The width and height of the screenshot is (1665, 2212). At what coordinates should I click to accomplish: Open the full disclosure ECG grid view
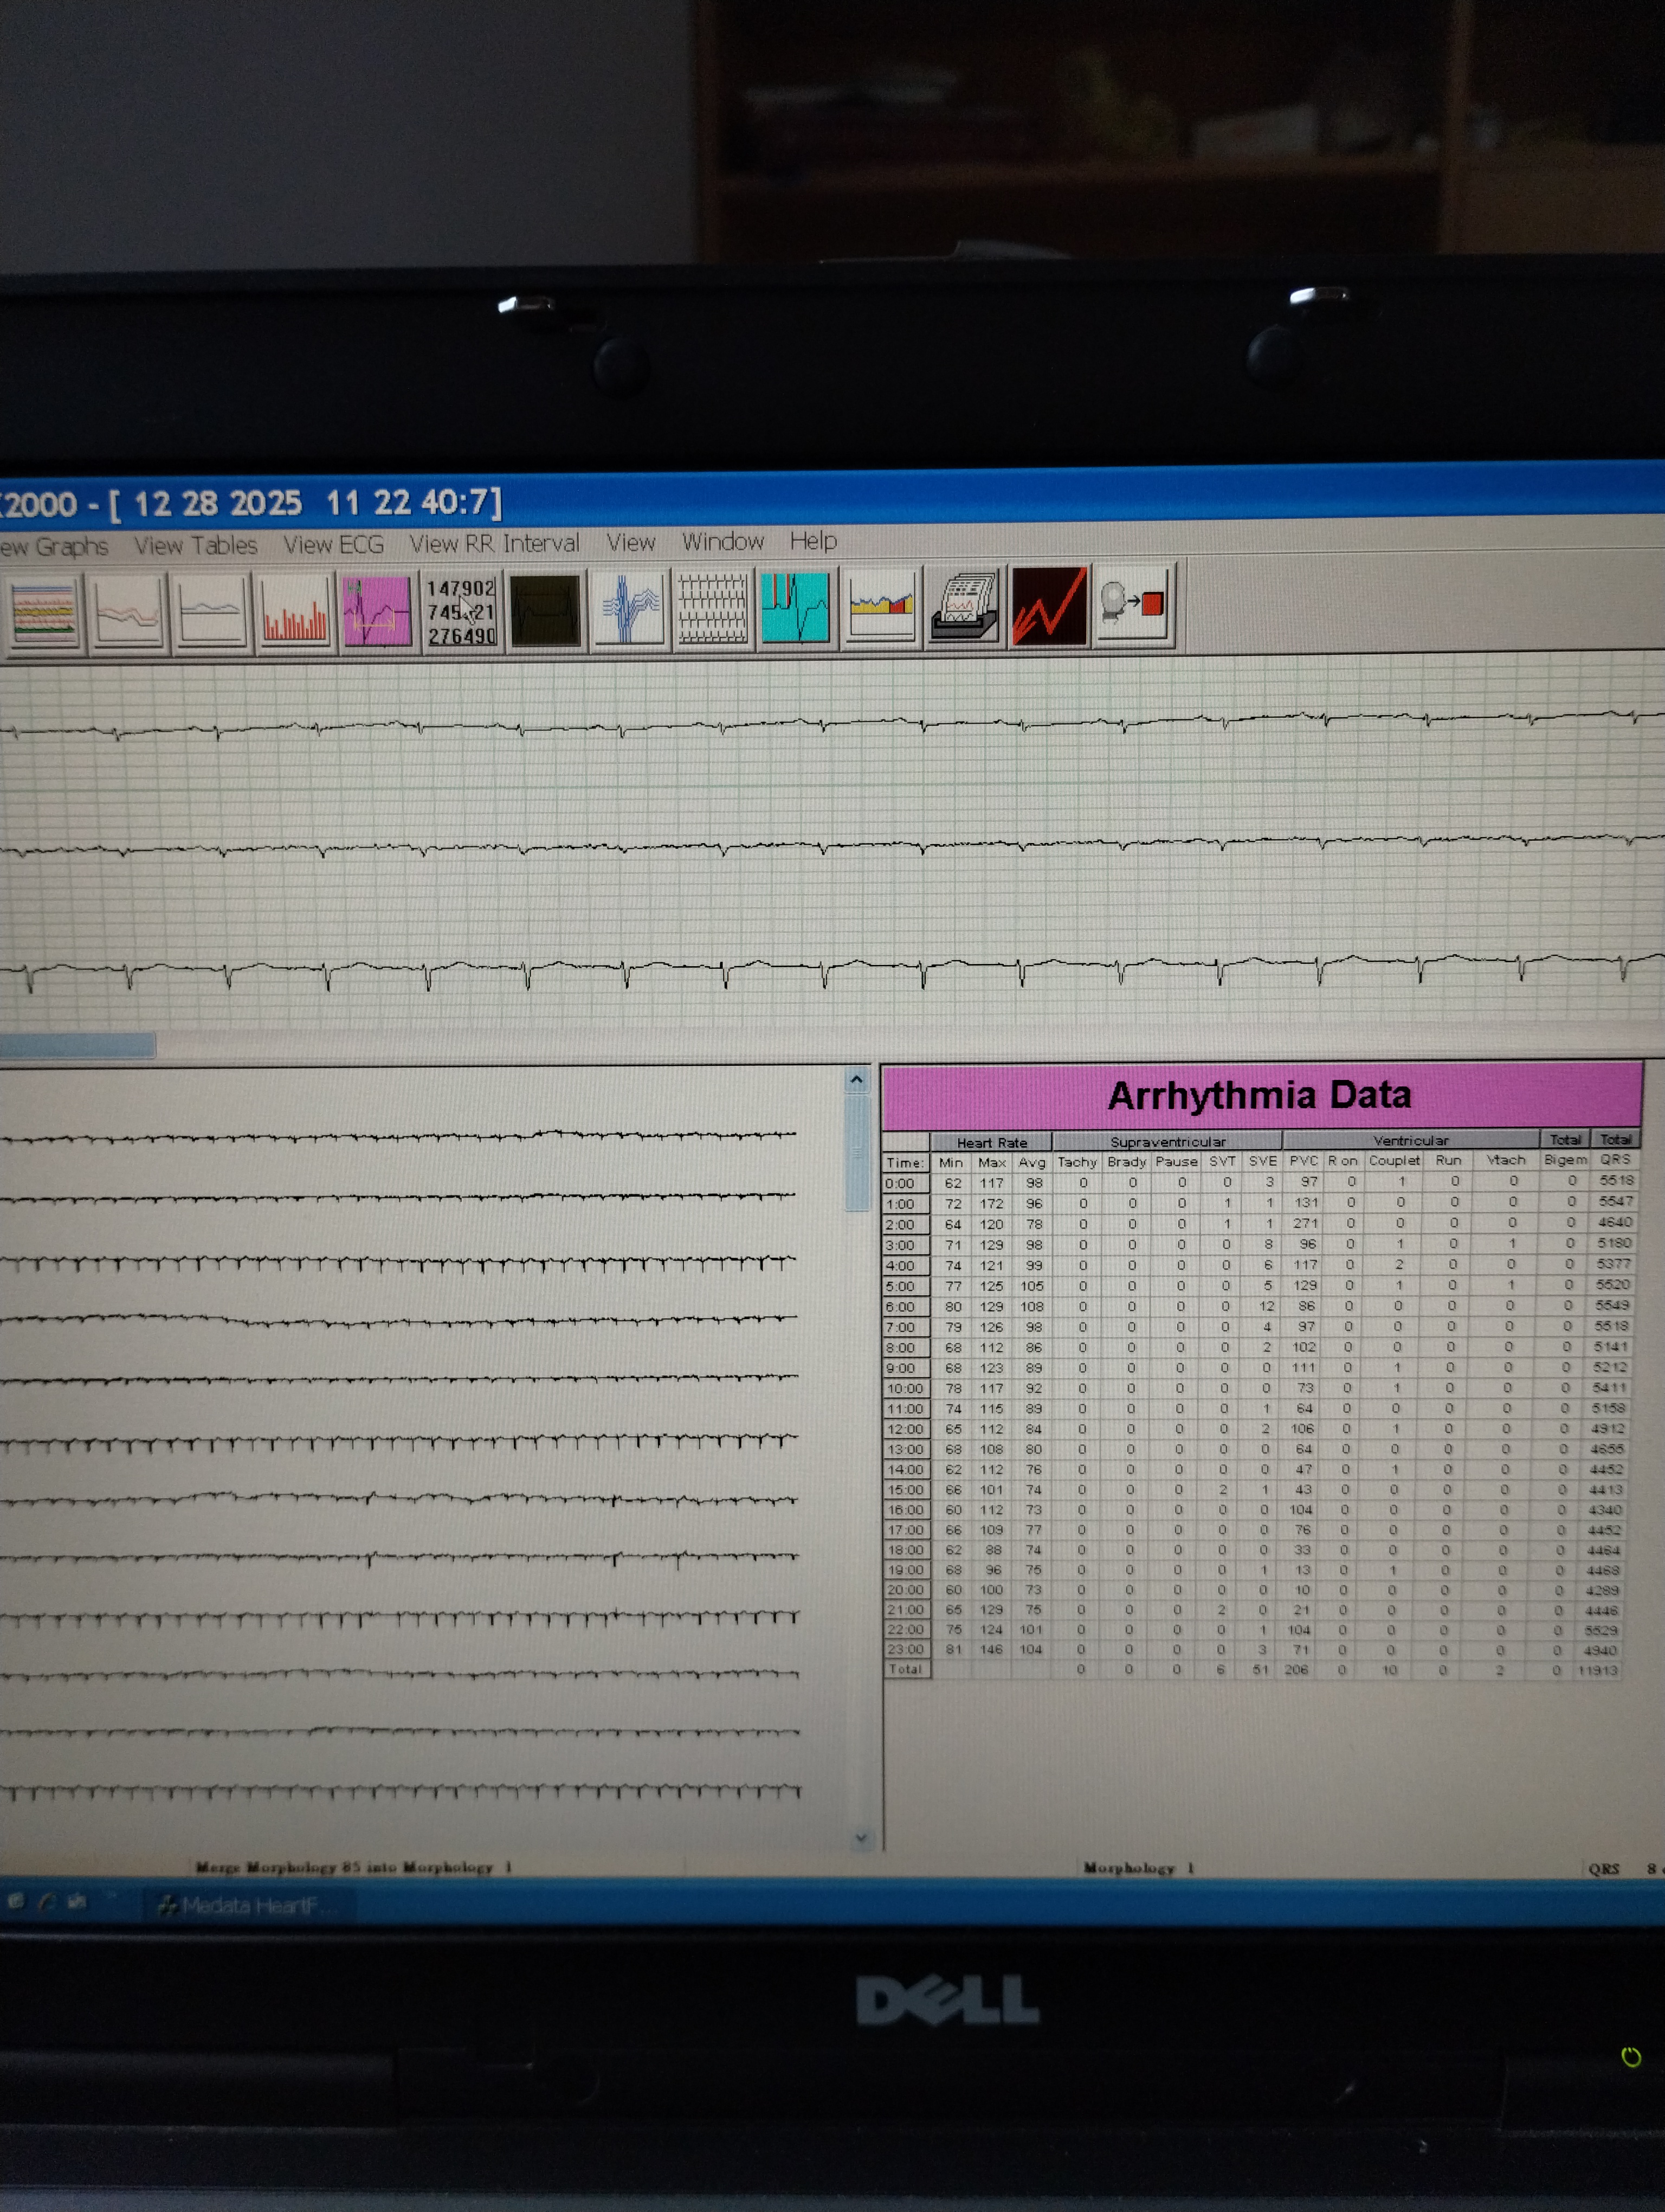(x=713, y=612)
